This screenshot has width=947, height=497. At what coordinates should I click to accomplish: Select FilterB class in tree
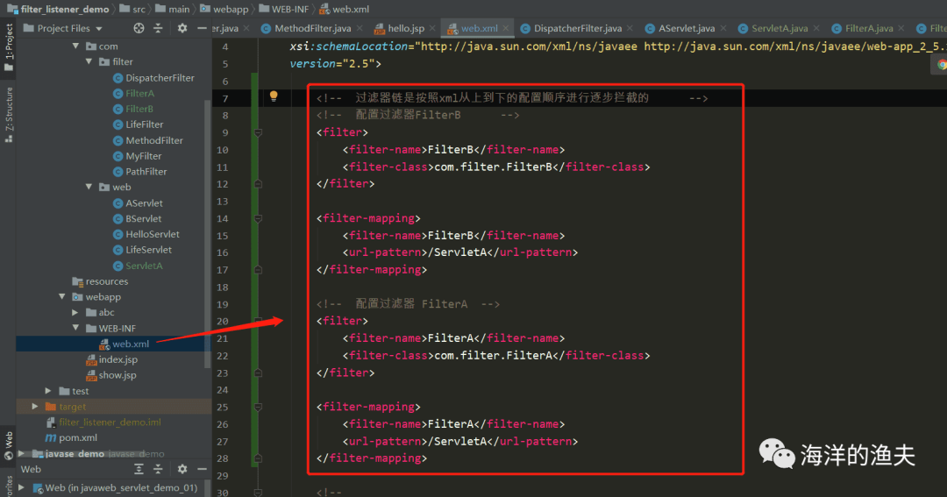(x=133, y=109)
